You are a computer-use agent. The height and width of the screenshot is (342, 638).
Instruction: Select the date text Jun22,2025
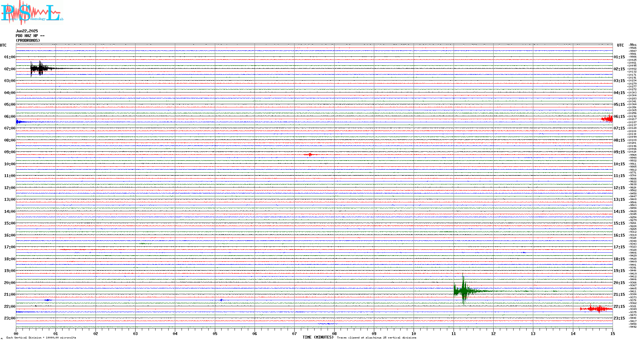click(27, 31)
